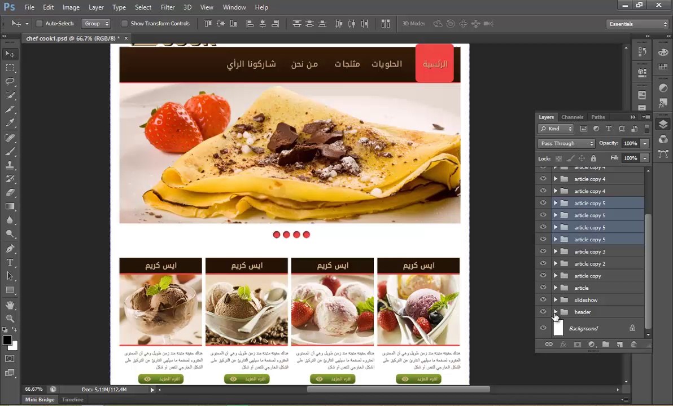Viewport: 673px width, 406px height.
Task: Select the Horizontal Type tool
Action: 10,263
